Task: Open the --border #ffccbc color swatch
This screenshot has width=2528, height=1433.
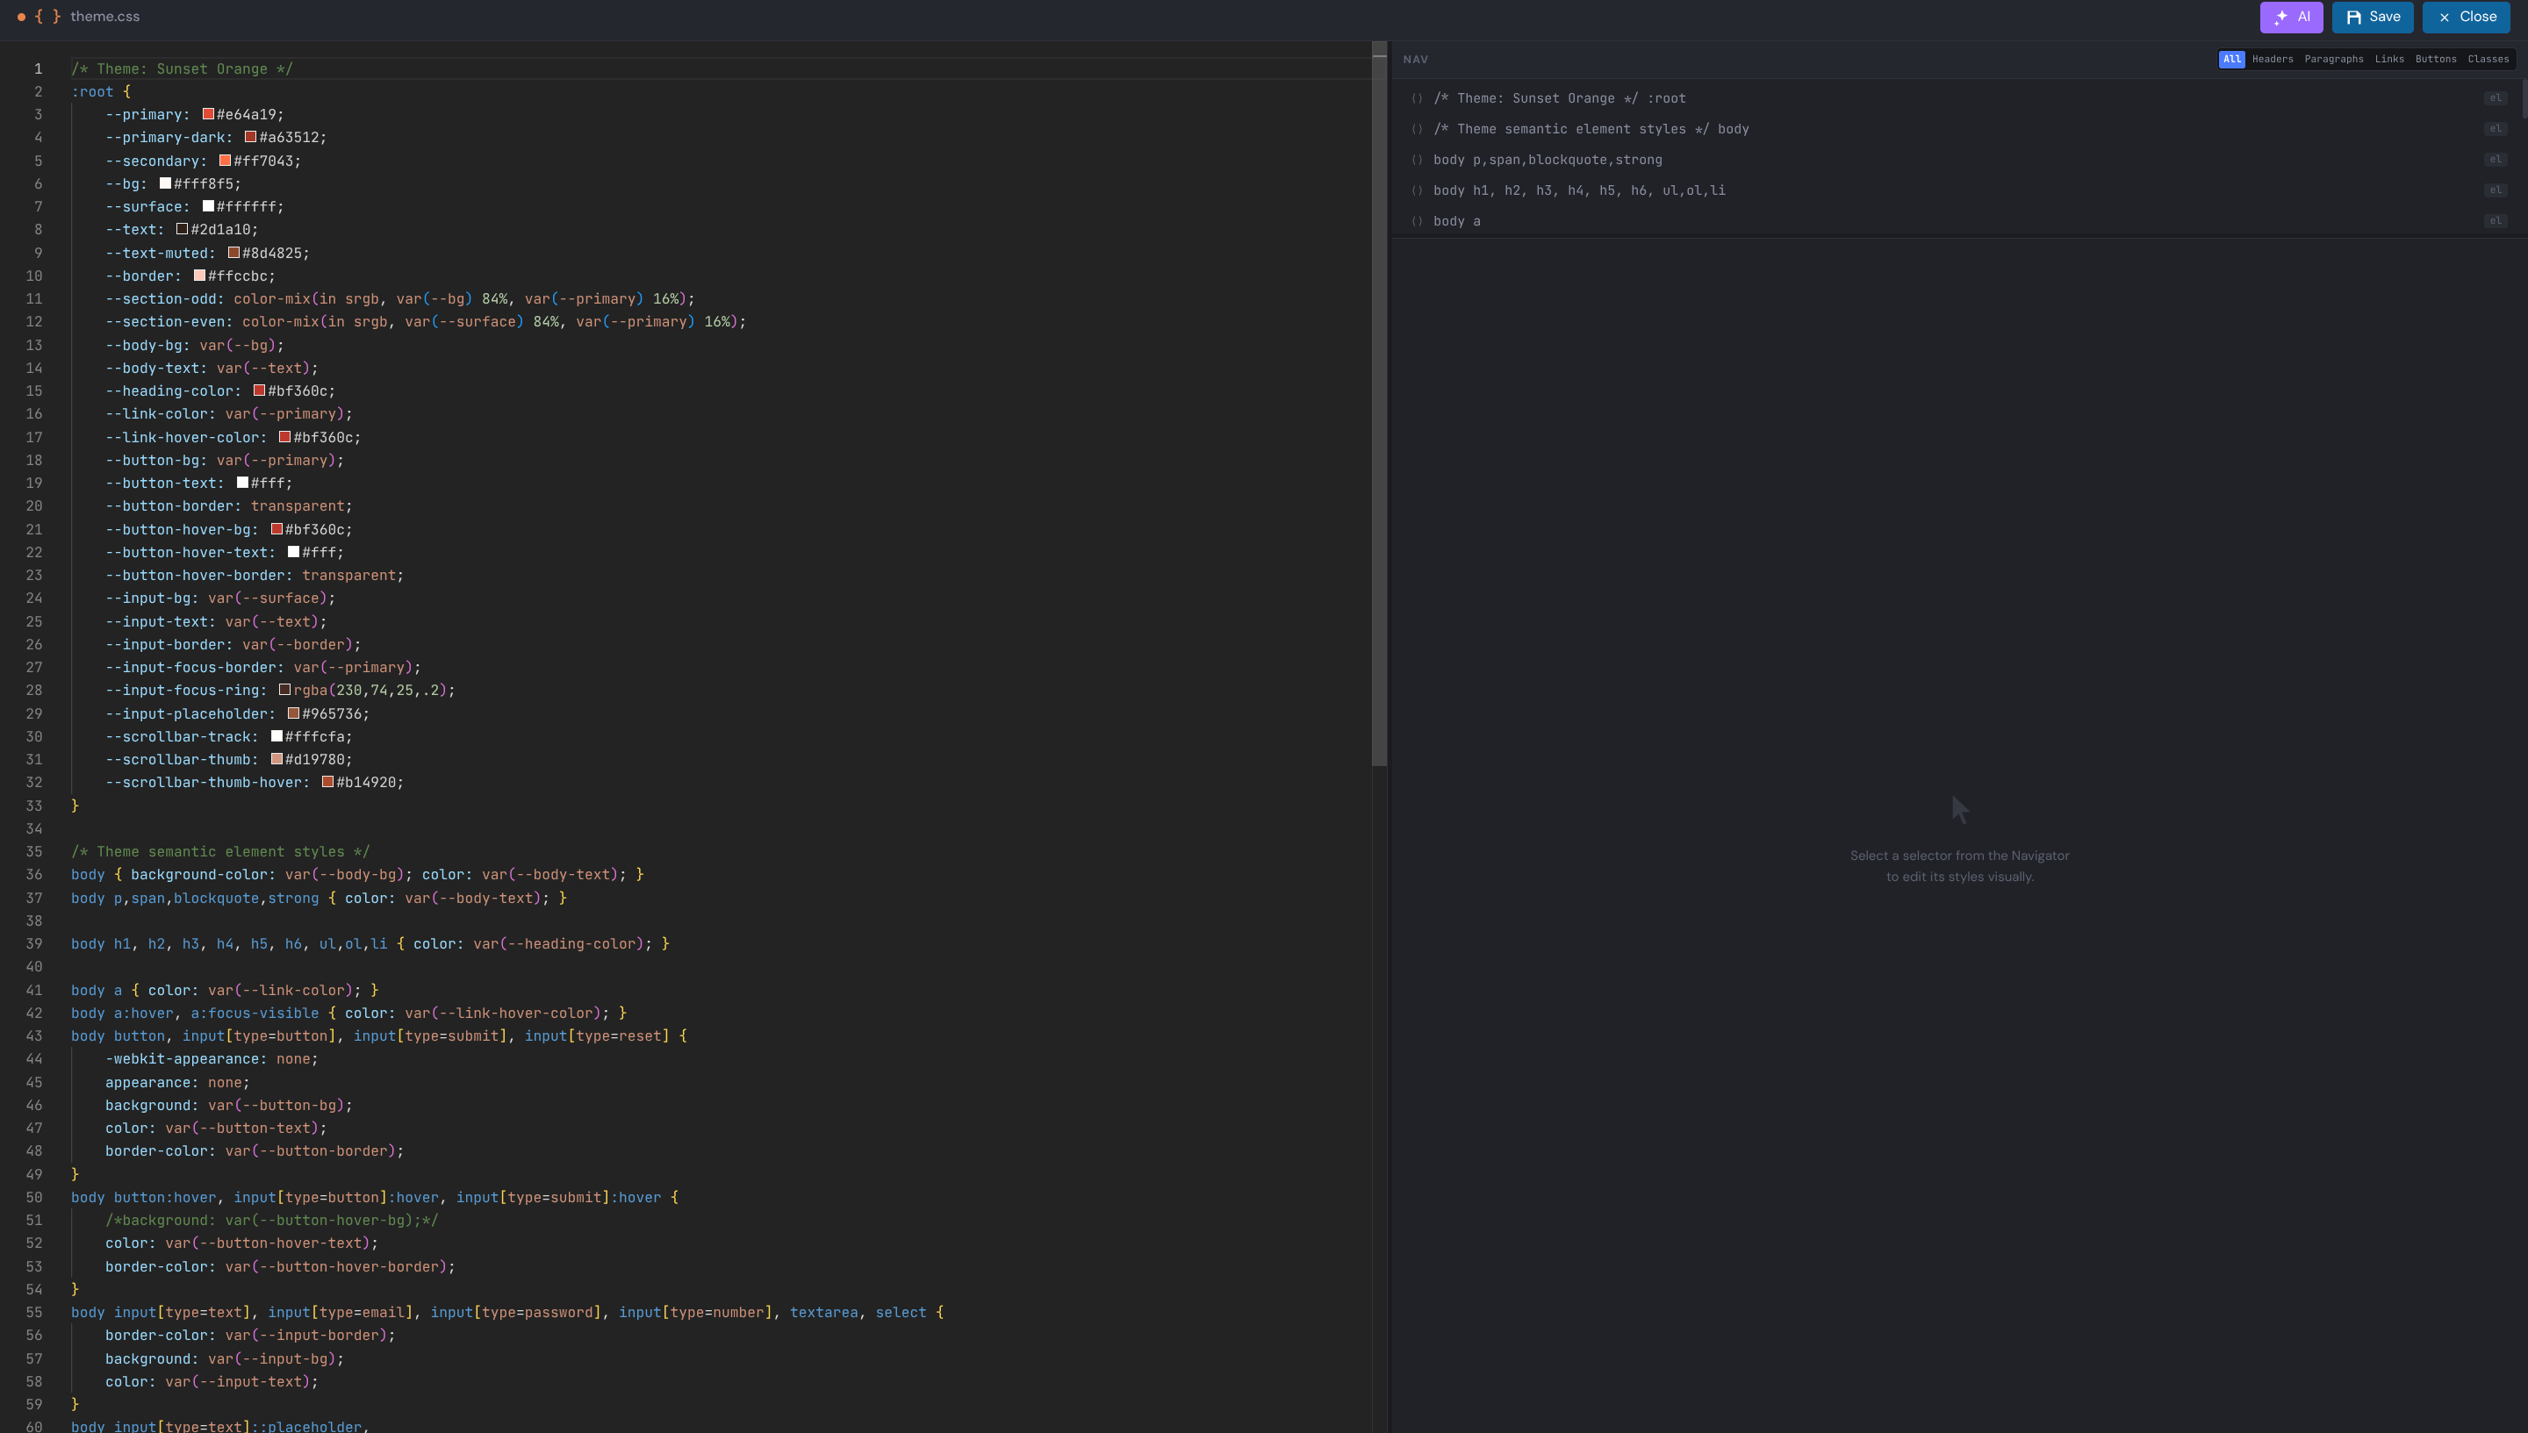Action: pos(200,276)
